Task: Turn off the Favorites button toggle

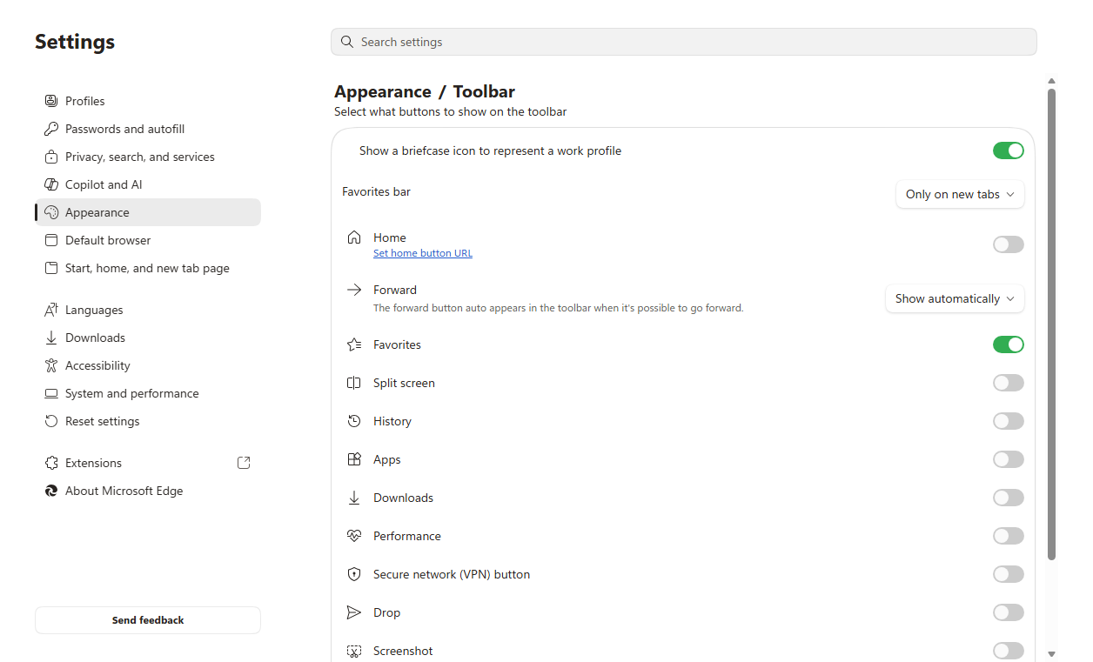Action: (1009, 344)
